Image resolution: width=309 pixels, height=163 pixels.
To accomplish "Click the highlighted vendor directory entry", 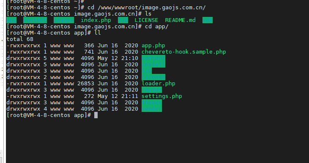I will (152, 109).
